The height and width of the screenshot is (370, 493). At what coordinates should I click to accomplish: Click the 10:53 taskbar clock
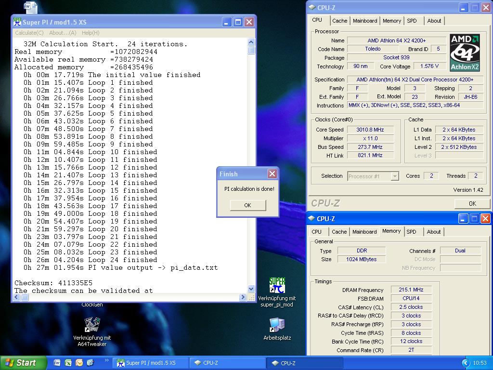point(480,363)
